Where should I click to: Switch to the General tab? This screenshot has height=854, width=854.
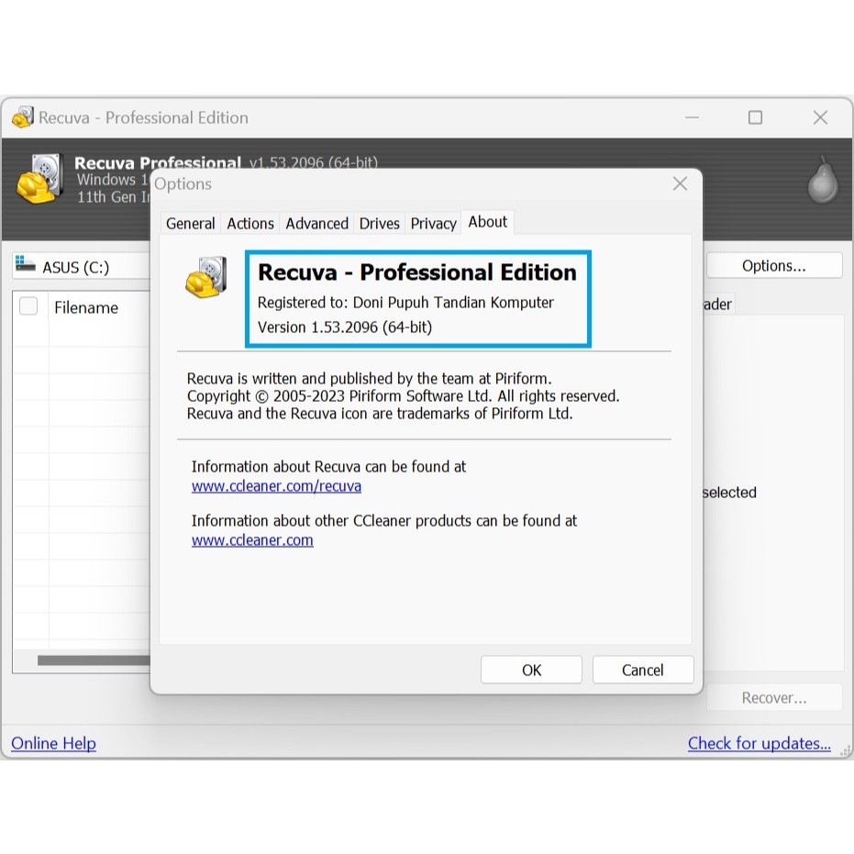click(190, 223)
